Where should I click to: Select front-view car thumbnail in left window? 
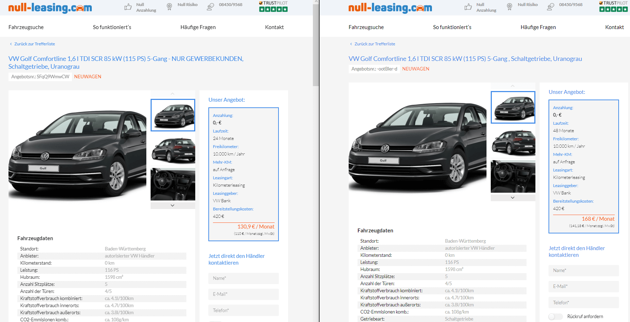click(173, 115)
